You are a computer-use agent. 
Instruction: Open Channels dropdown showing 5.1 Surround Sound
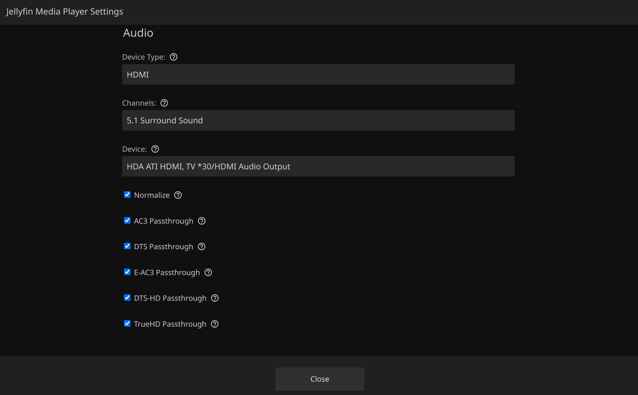318,120
